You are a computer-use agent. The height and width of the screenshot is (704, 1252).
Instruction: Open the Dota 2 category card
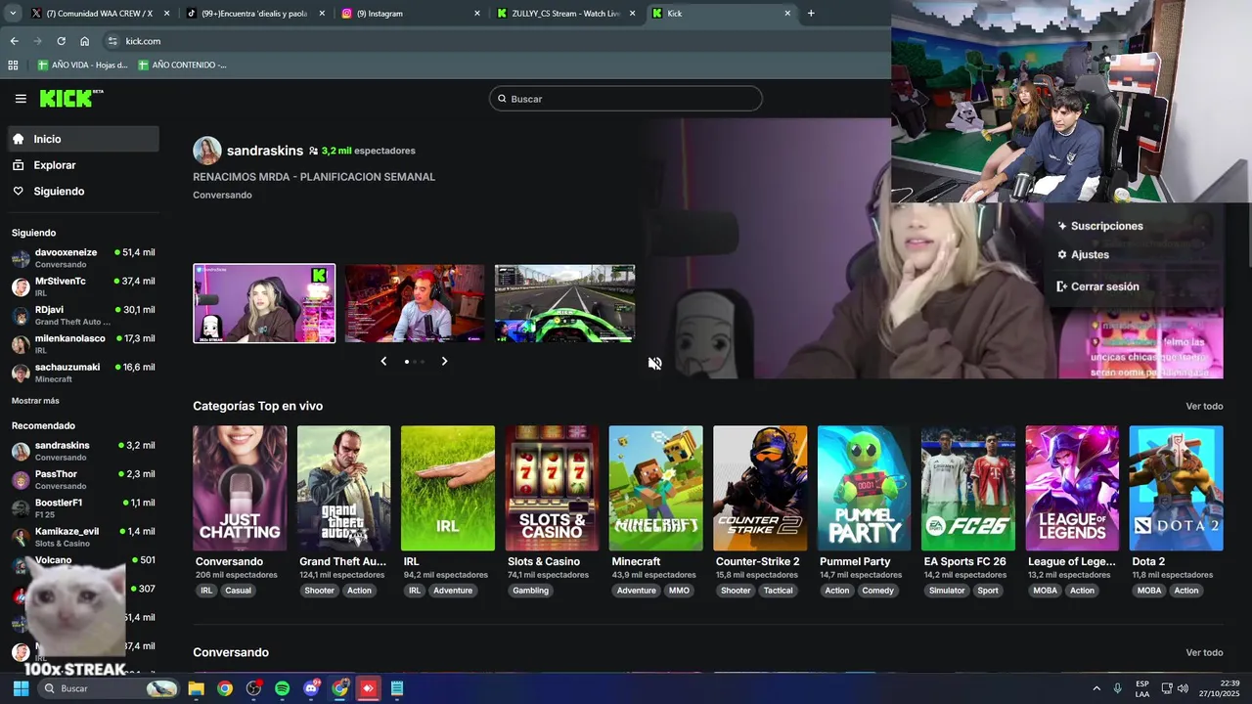click(1176, 488)
